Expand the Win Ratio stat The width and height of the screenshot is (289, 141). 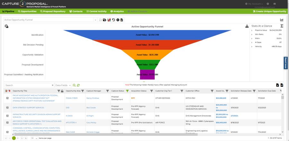pyautogui.click(x=252, y=34)
